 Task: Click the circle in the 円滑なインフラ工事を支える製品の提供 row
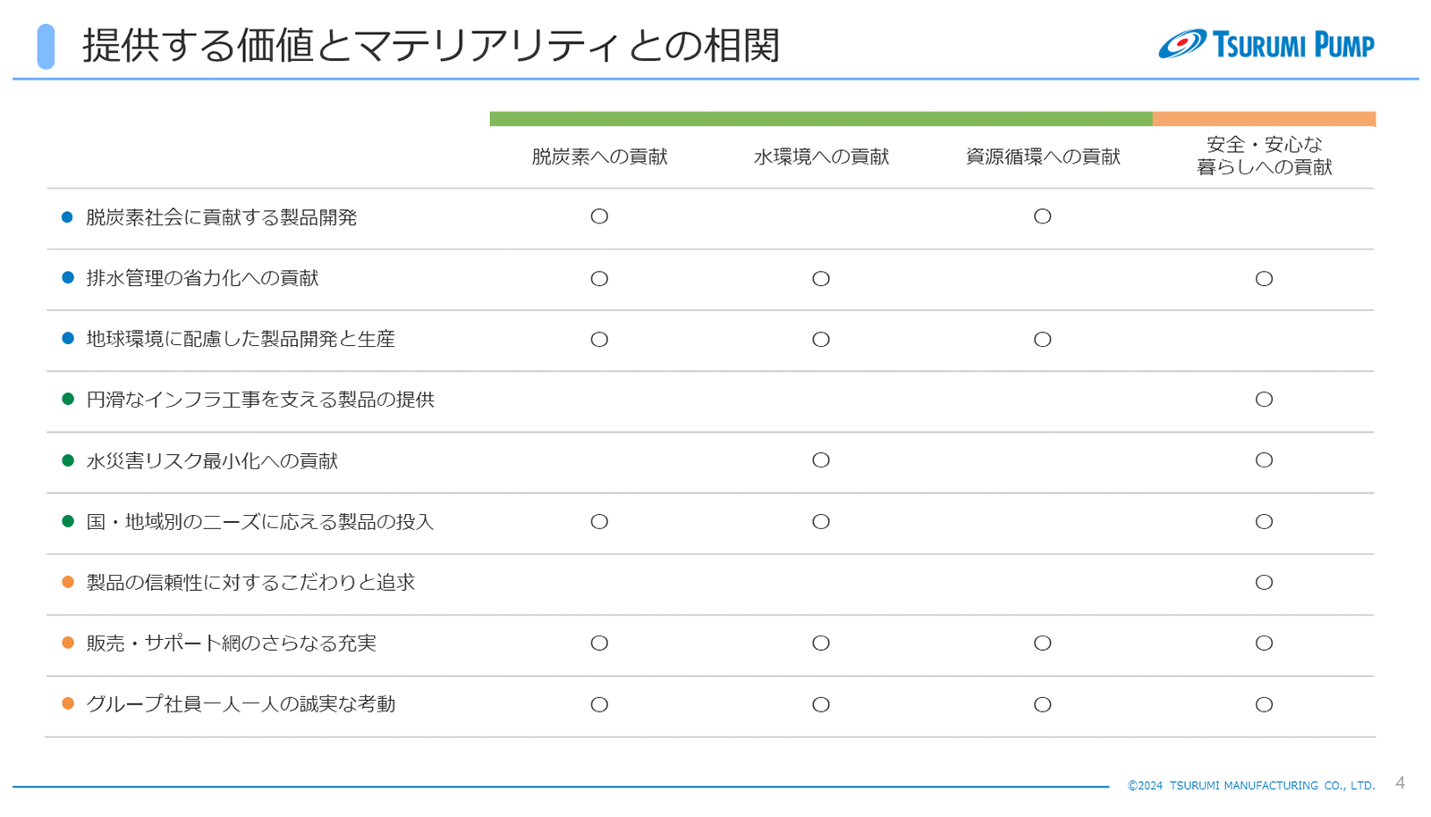(1264, 400)
